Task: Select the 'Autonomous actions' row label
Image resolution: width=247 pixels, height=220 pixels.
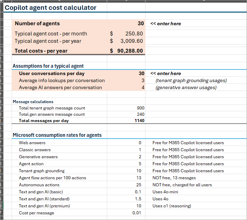Action: pos(39,185)
